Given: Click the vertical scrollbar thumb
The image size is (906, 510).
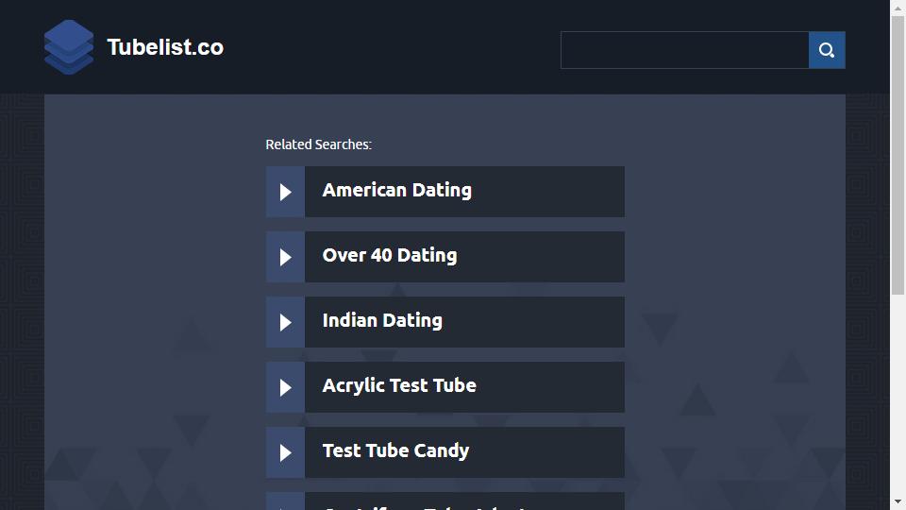Looking at the screenshot, I should tap(898, 156).
